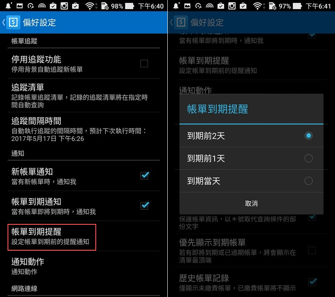Viewport: 335px width, 297px height.
Task: Open the 追蹤清單 entry
Action: click(x=84, y=96)
